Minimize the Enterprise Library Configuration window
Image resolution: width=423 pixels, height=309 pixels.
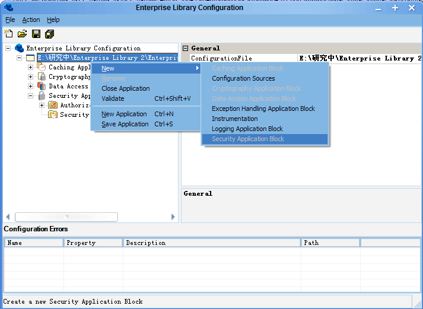379,8
